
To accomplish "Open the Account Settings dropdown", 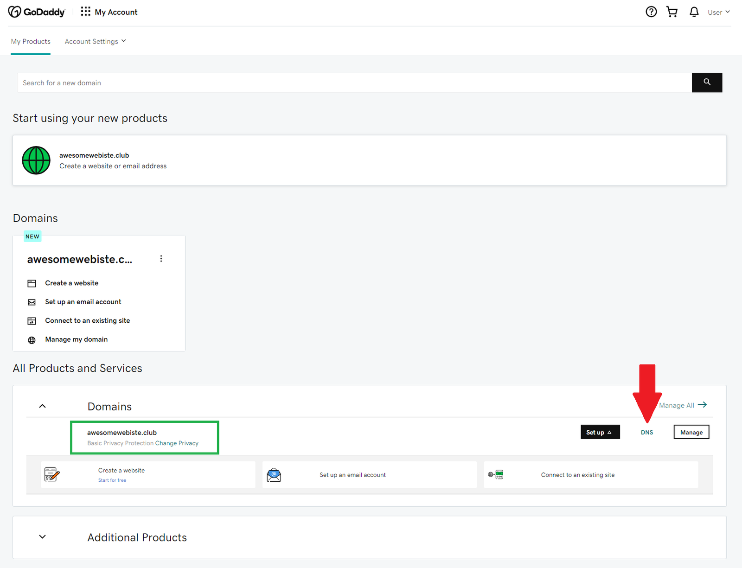I will pyautogui.click(x=95, y=41).
